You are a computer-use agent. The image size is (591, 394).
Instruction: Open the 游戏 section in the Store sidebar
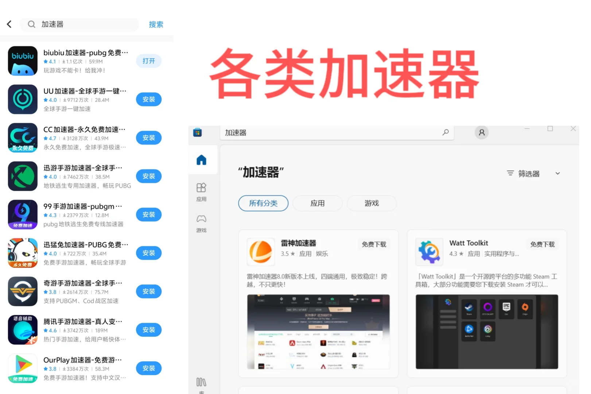(x=201, y=223)
